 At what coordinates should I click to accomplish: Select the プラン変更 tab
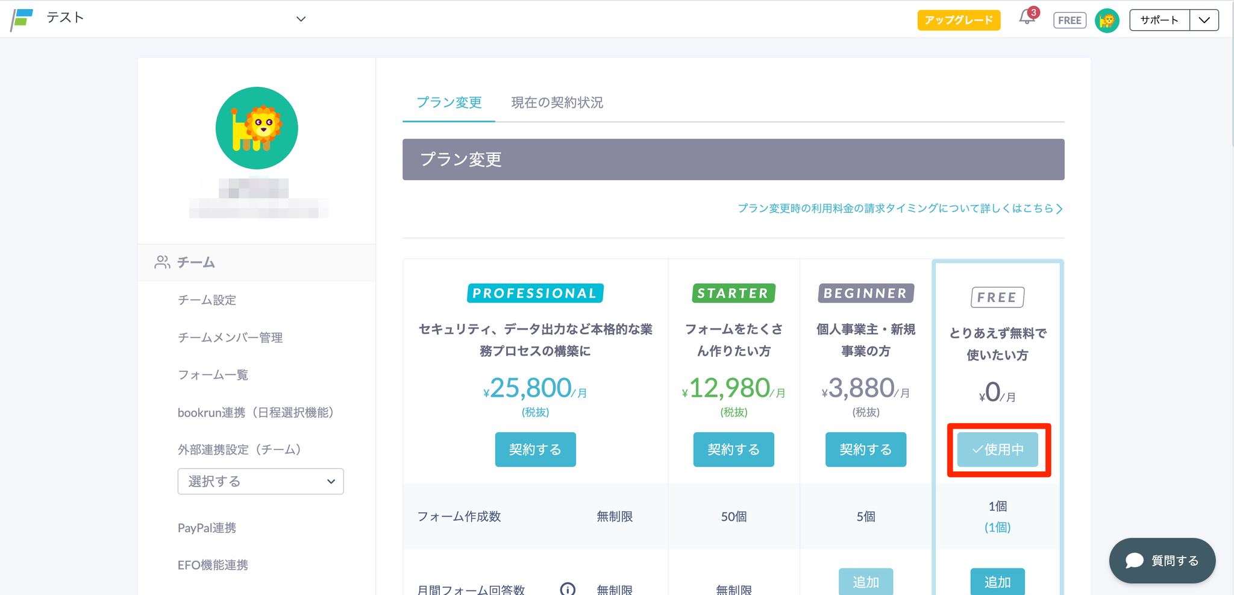coord(449,102)
